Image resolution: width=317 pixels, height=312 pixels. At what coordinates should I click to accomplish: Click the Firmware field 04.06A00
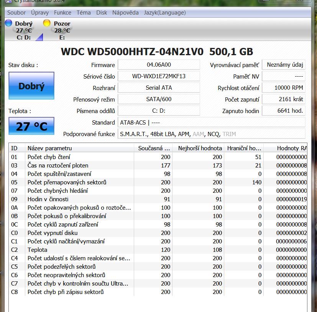159,65
